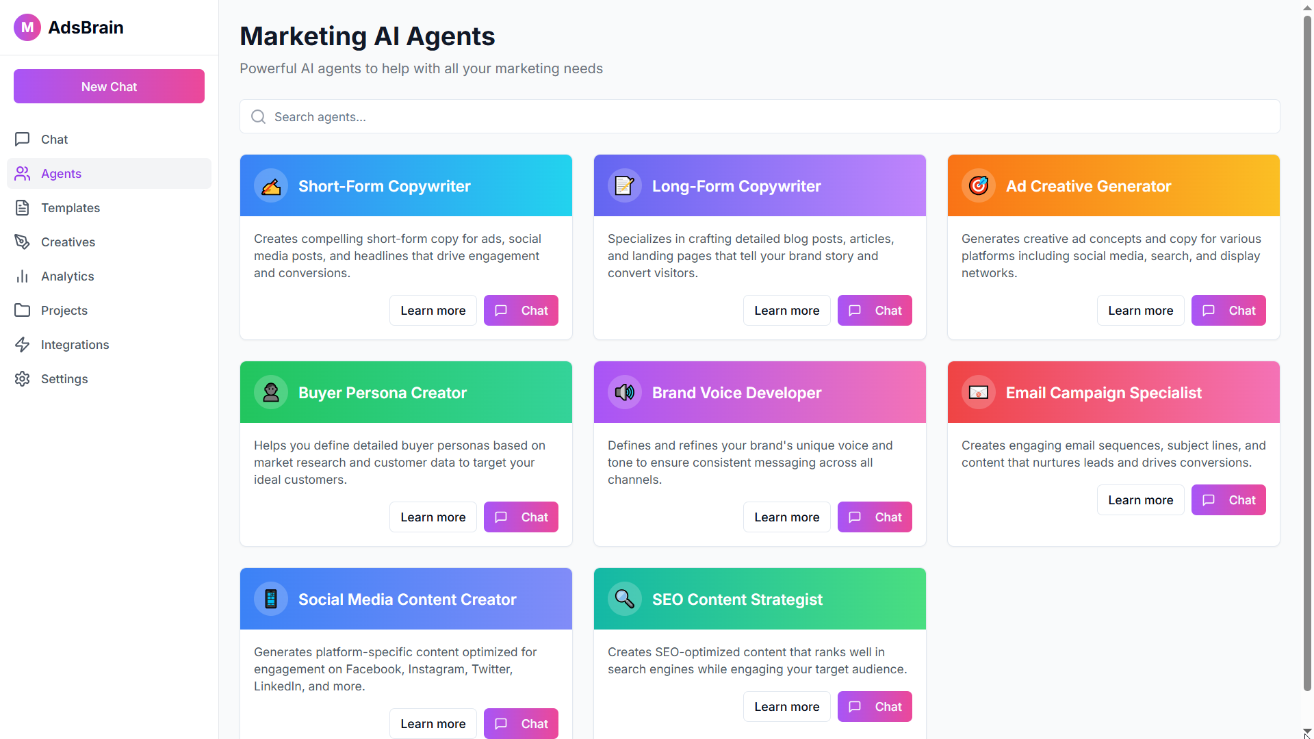Open the Integrations page
Screen dimensions: 1314x739
click(109, 345)
